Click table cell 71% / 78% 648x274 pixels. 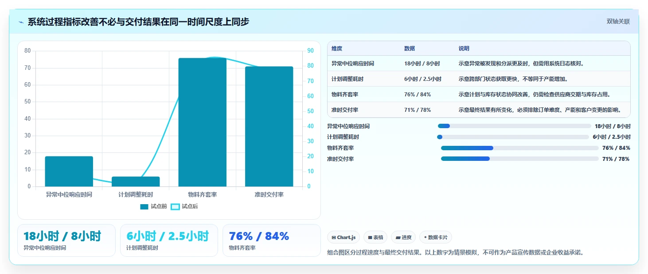point(418,110)
